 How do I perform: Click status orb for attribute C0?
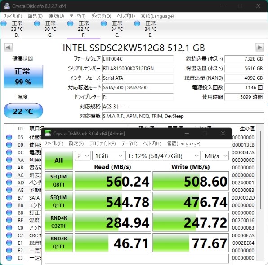(9, 227)
